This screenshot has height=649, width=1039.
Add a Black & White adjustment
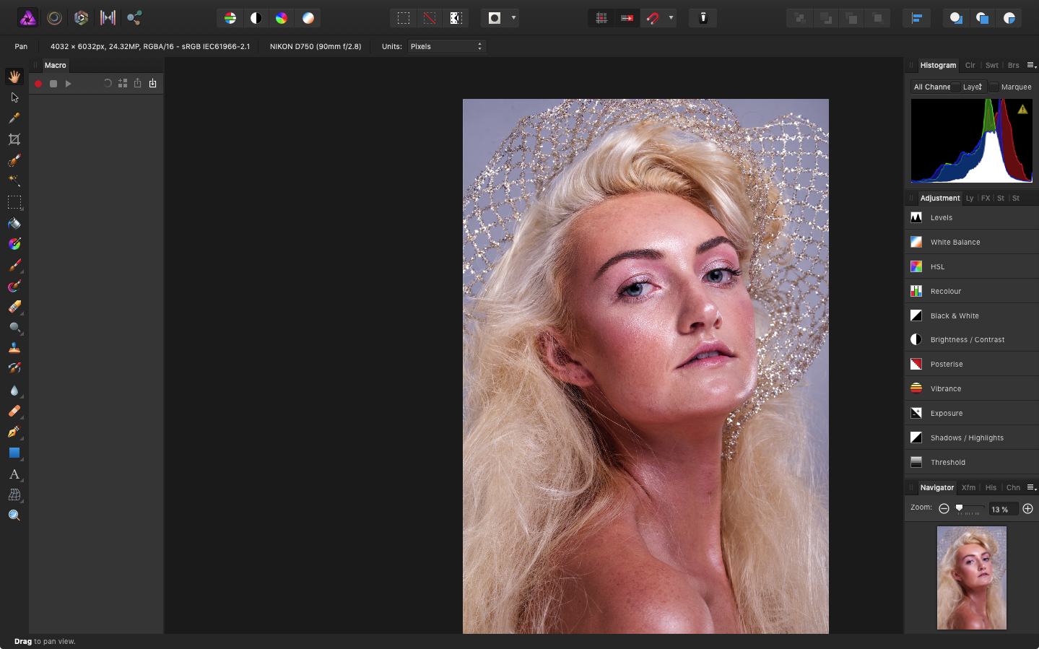pyautogui.click(x=972, y=315)
